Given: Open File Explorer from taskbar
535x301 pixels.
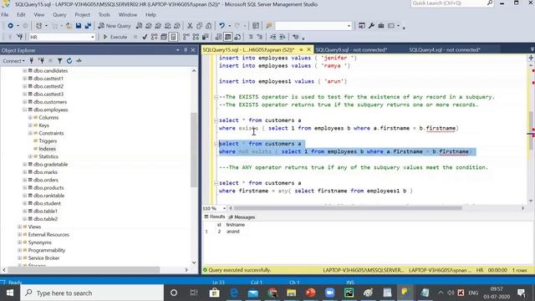Looking at the screenshot, I should (x=291, y=293).
